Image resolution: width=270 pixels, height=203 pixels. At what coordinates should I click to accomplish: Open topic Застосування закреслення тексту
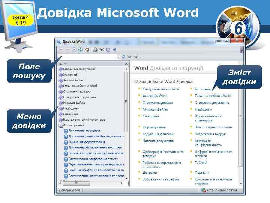[x=91, y=159]
